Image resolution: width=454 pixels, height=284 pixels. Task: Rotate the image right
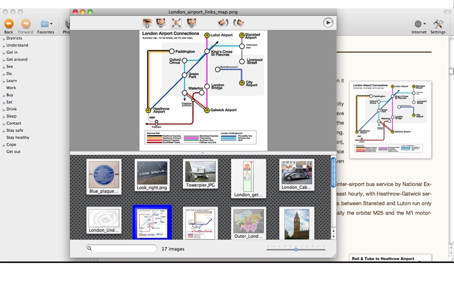coord(239,23)
